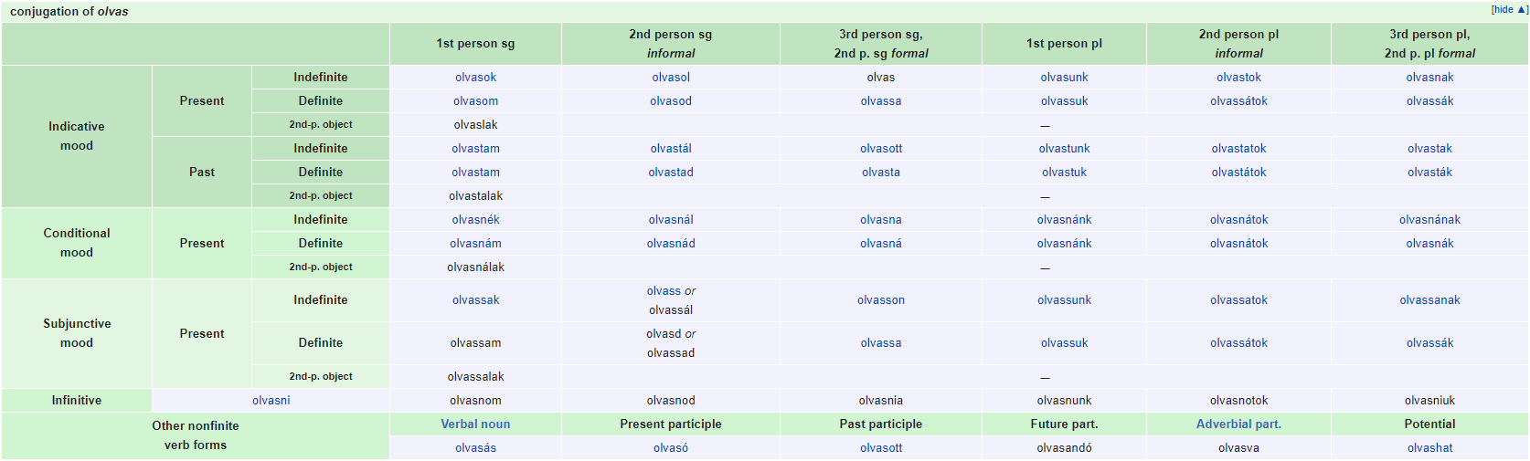Screen dimensions: 1530x461
Task: Open the Adverbial part. header link
Action: (1238, 424)
